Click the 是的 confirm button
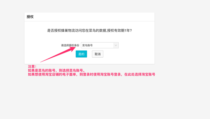This screenshot has height=119, width=210. coord(81,54)
